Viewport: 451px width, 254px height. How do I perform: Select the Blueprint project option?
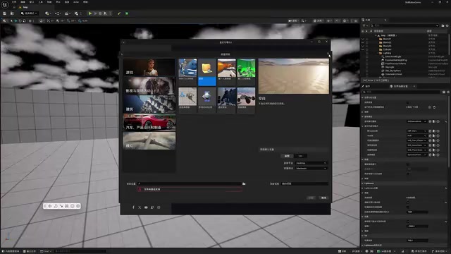click(x=287, y=156)
